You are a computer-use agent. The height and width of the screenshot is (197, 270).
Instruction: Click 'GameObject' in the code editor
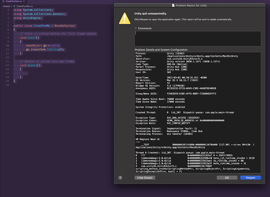[x=34, y=45]
